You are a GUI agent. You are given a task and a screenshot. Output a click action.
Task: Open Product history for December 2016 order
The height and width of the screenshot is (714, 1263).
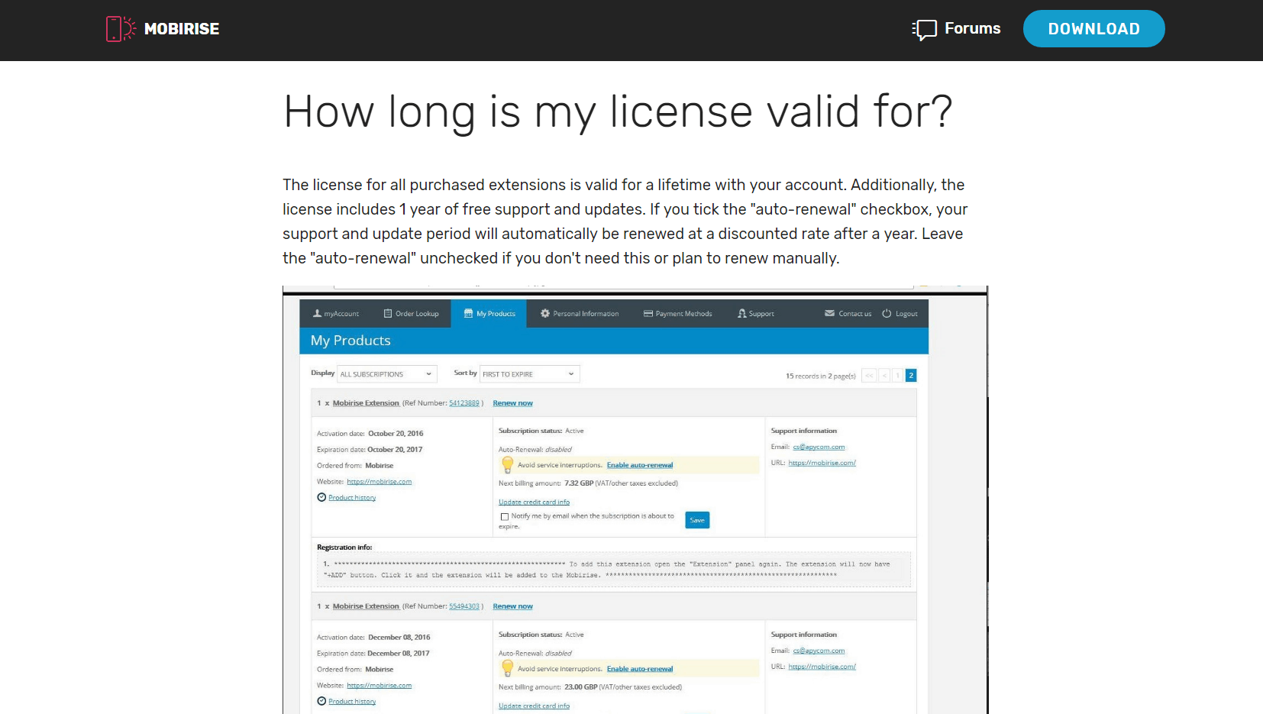coord(352,702)
